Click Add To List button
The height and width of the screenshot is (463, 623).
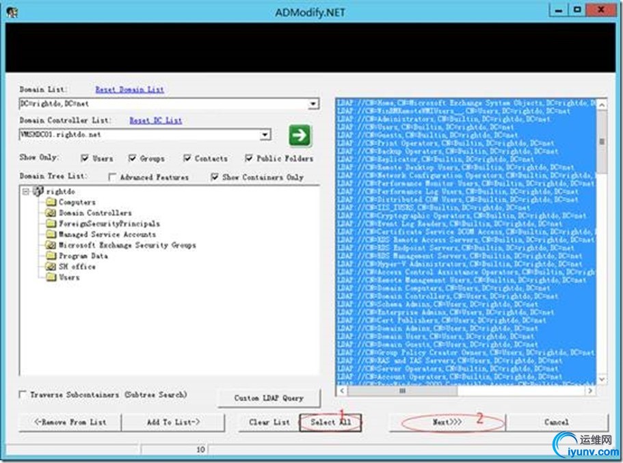pos(173,422)
